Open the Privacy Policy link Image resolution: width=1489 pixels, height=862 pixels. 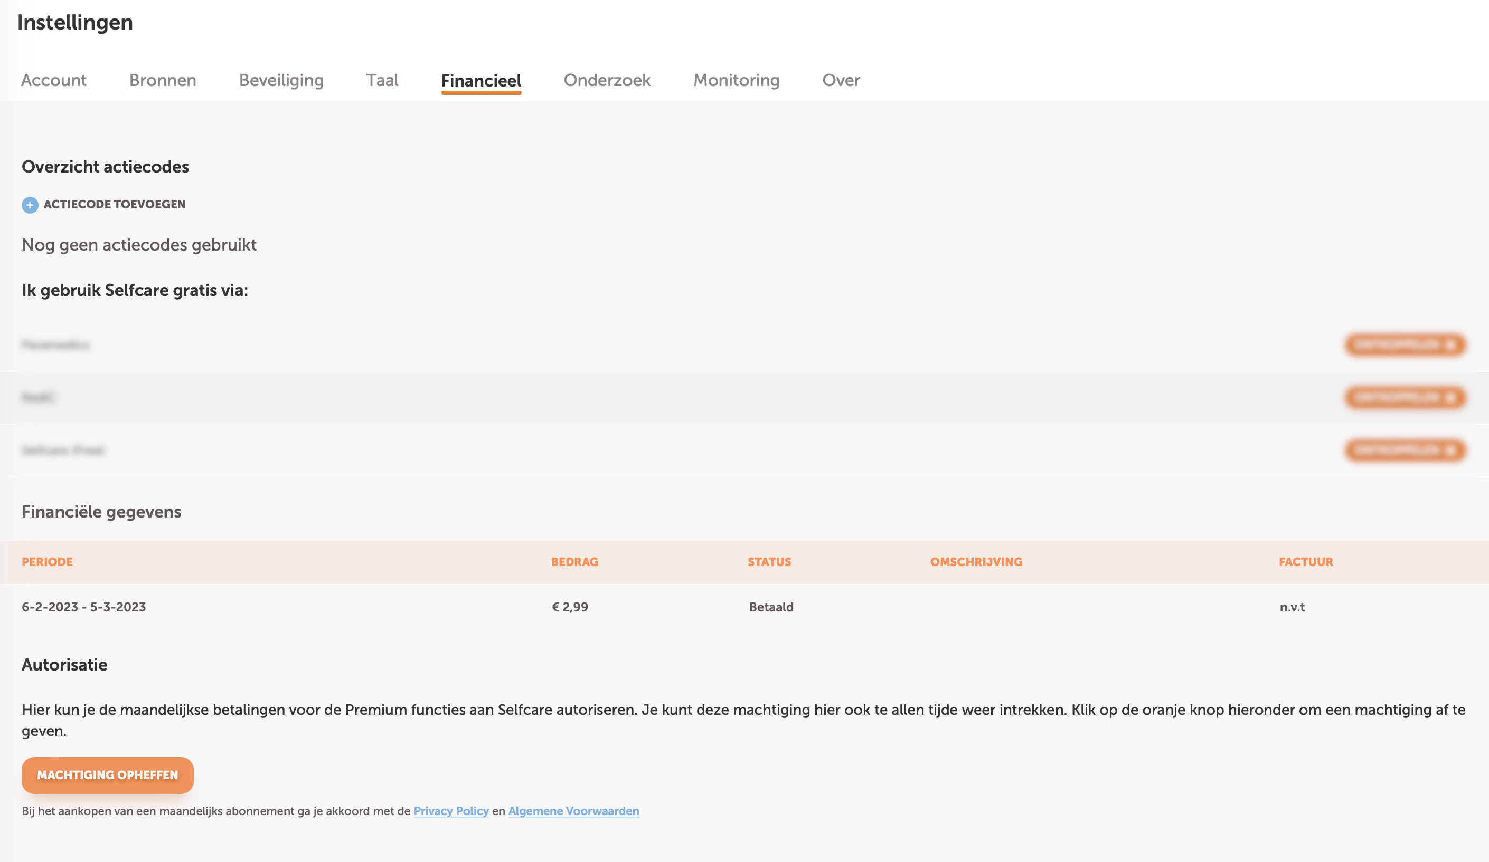click(x=451, y=811)
